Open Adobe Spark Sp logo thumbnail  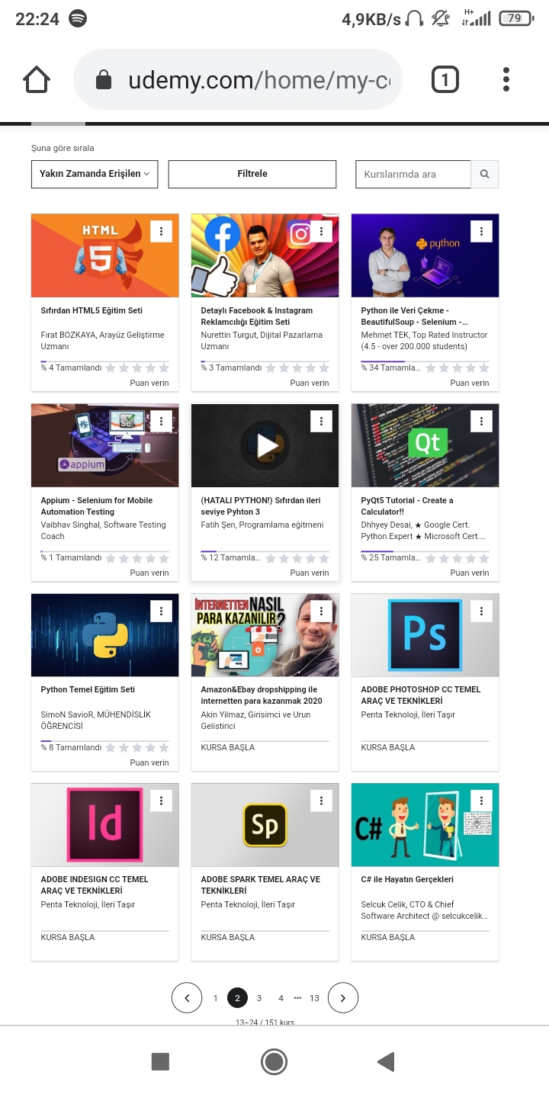[265, 825]
